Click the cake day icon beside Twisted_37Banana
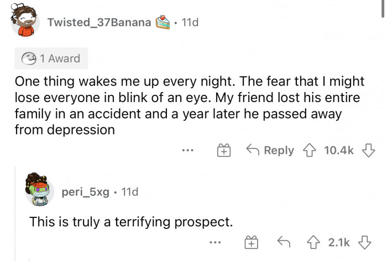Image resolution: width=387 pixels, height=261 pixels. coord(163,22)
